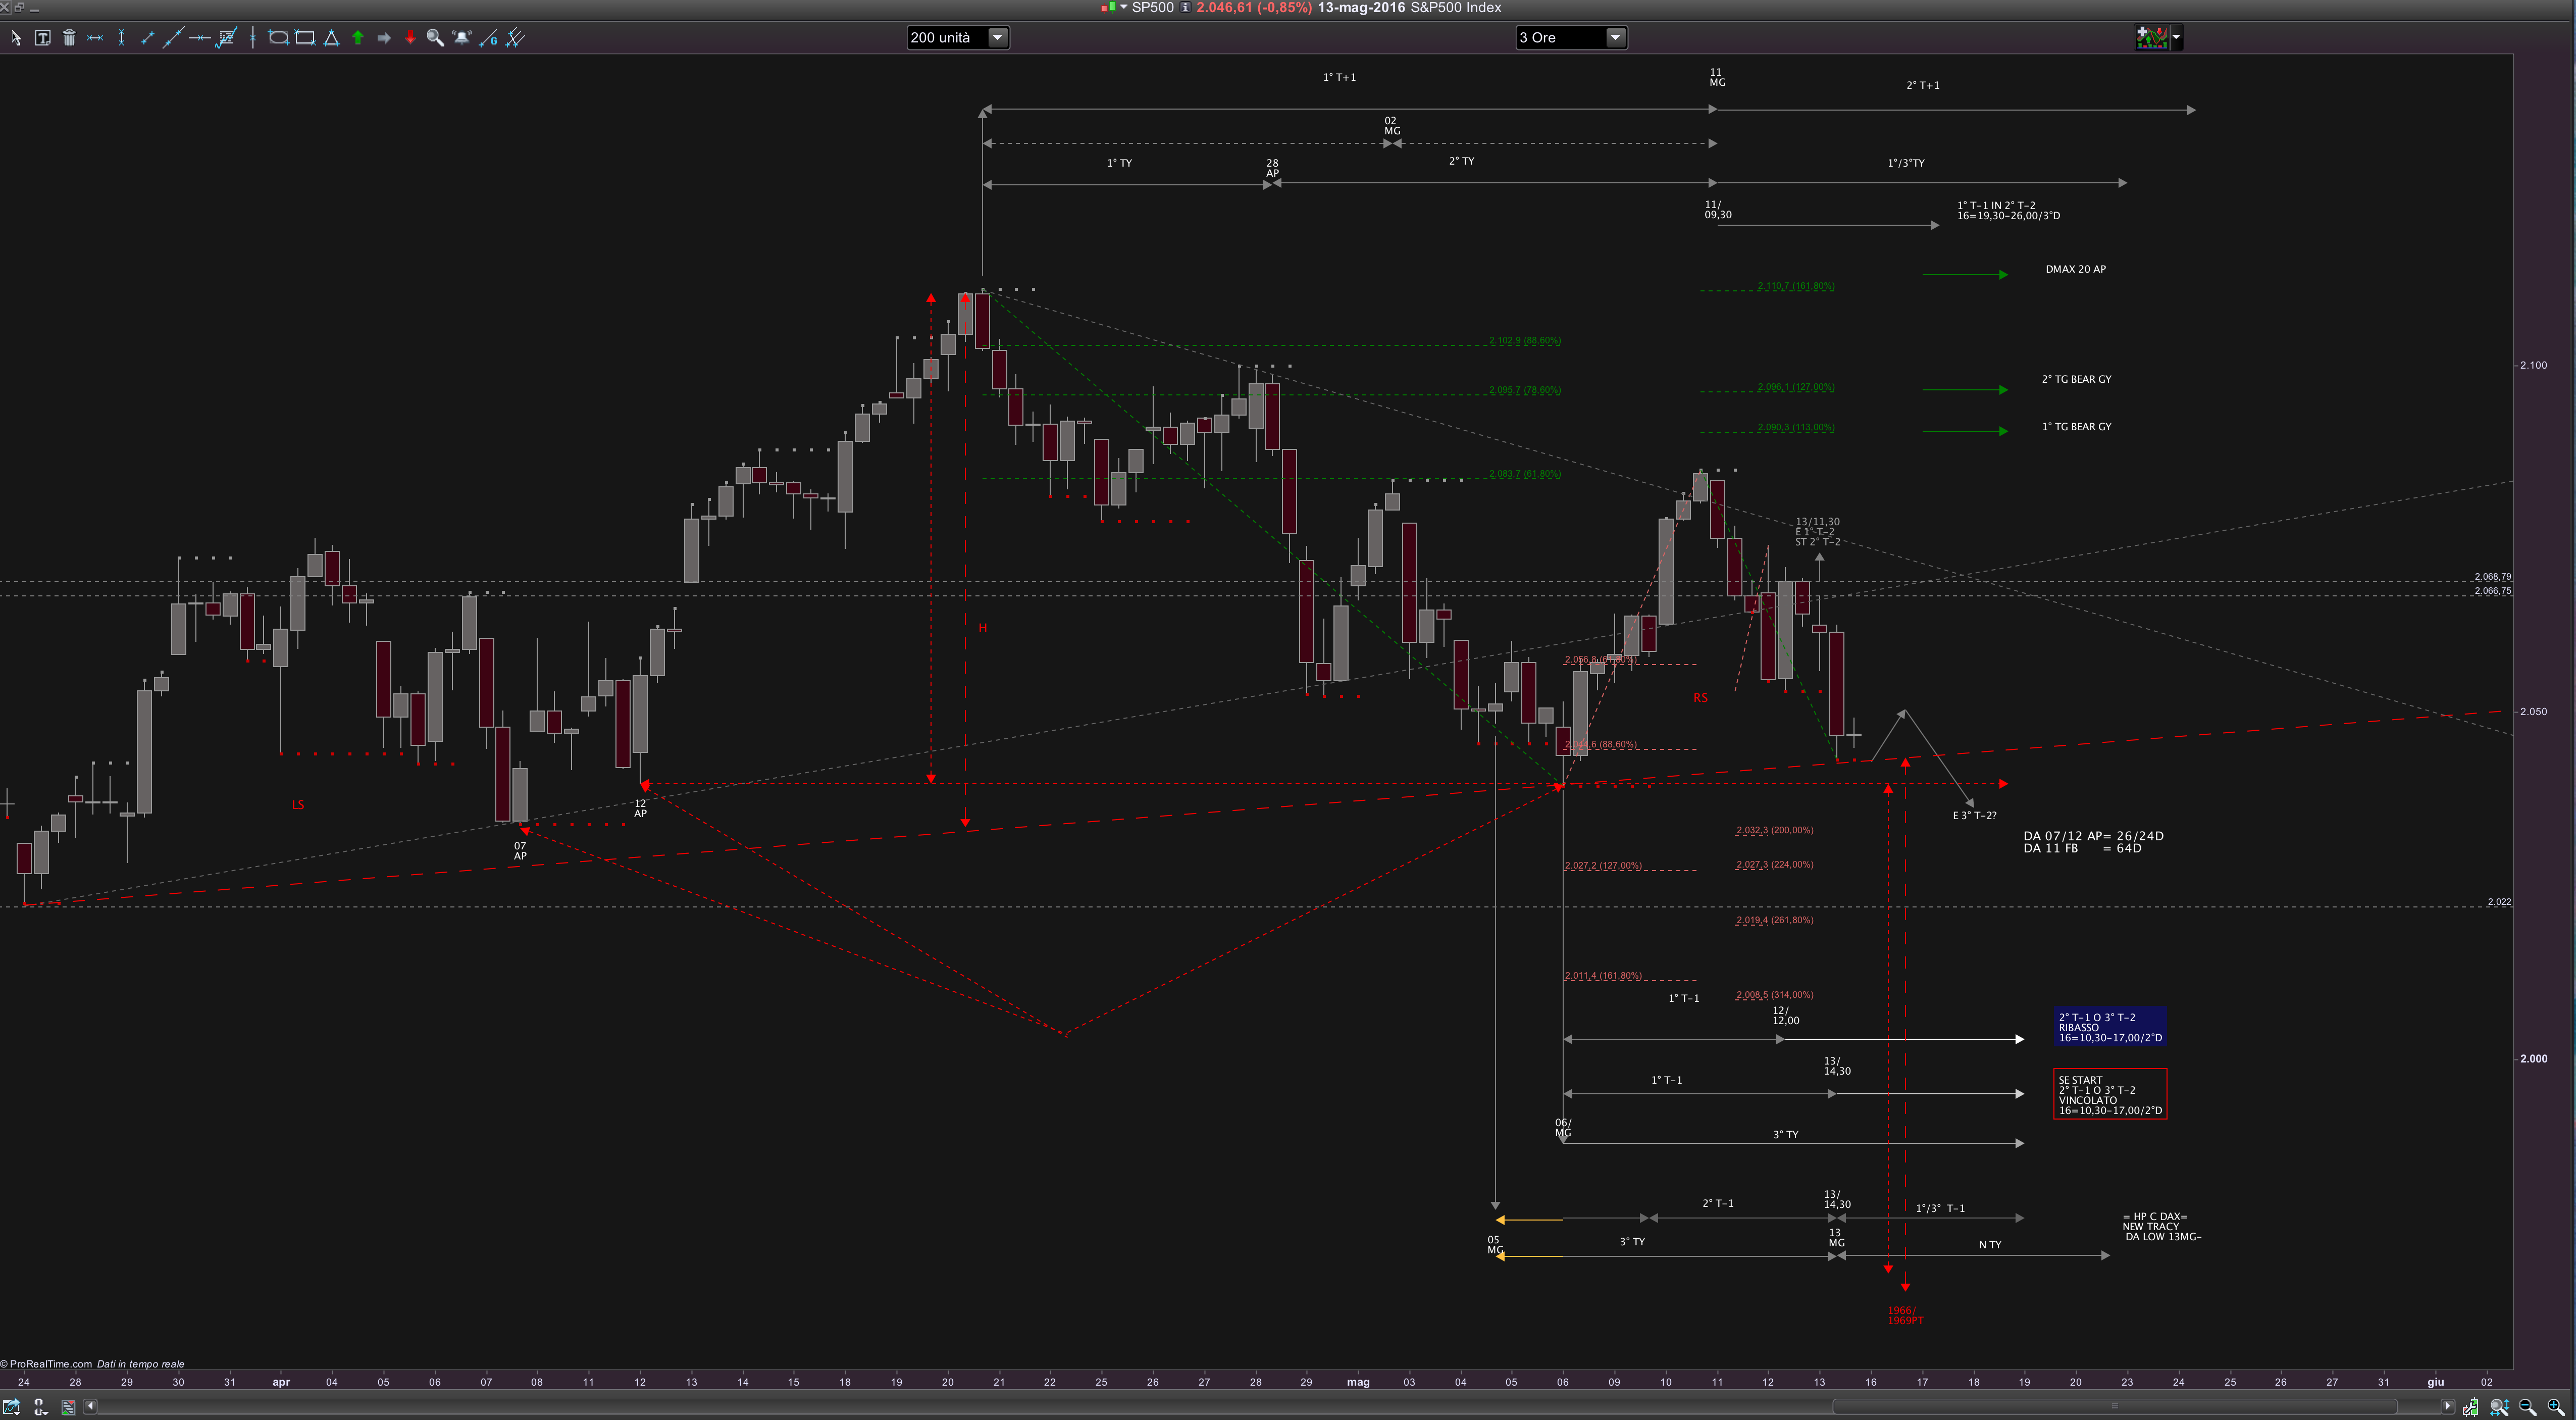
Task: Open the dropdown arrow beside SP500 title
Action: coord(1123,8)
